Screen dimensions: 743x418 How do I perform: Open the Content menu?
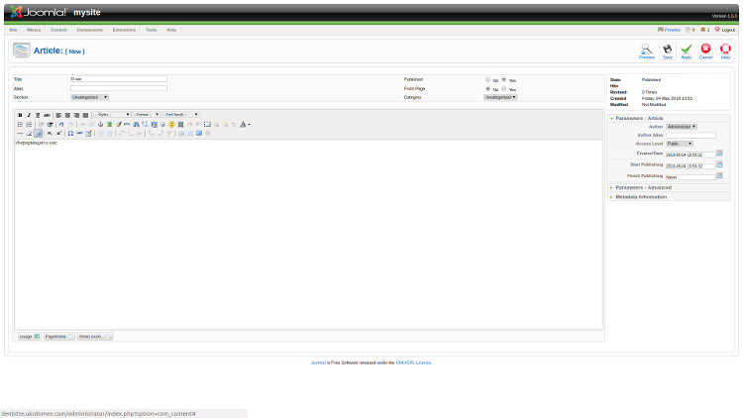tap(58, 30)
